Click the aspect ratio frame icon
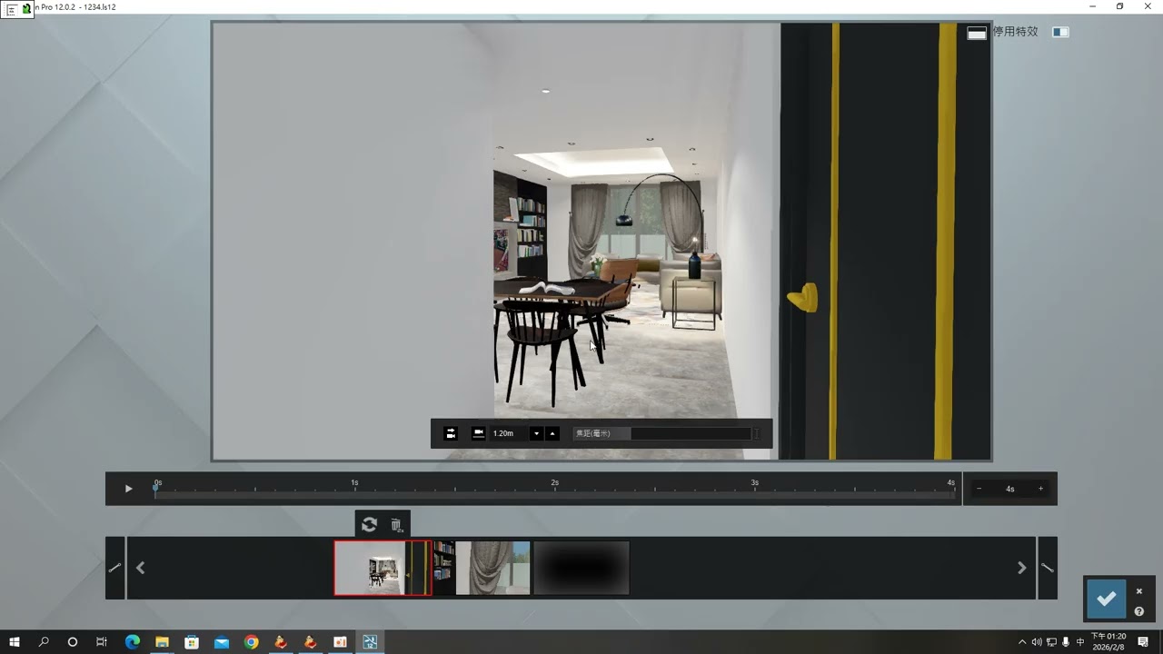The height and width of the screenshot is (654, 1163). click(977, 33)
